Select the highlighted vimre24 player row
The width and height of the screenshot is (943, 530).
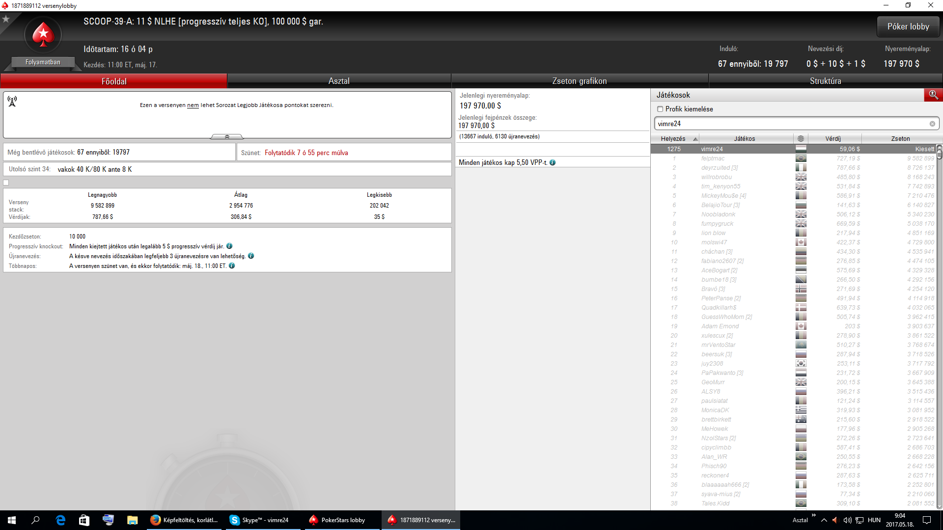[x=794, y=149]
